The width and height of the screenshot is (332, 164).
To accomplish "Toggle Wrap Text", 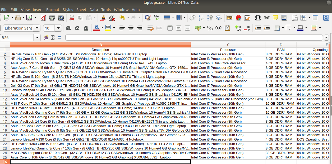I will click(x=150, y=28).
